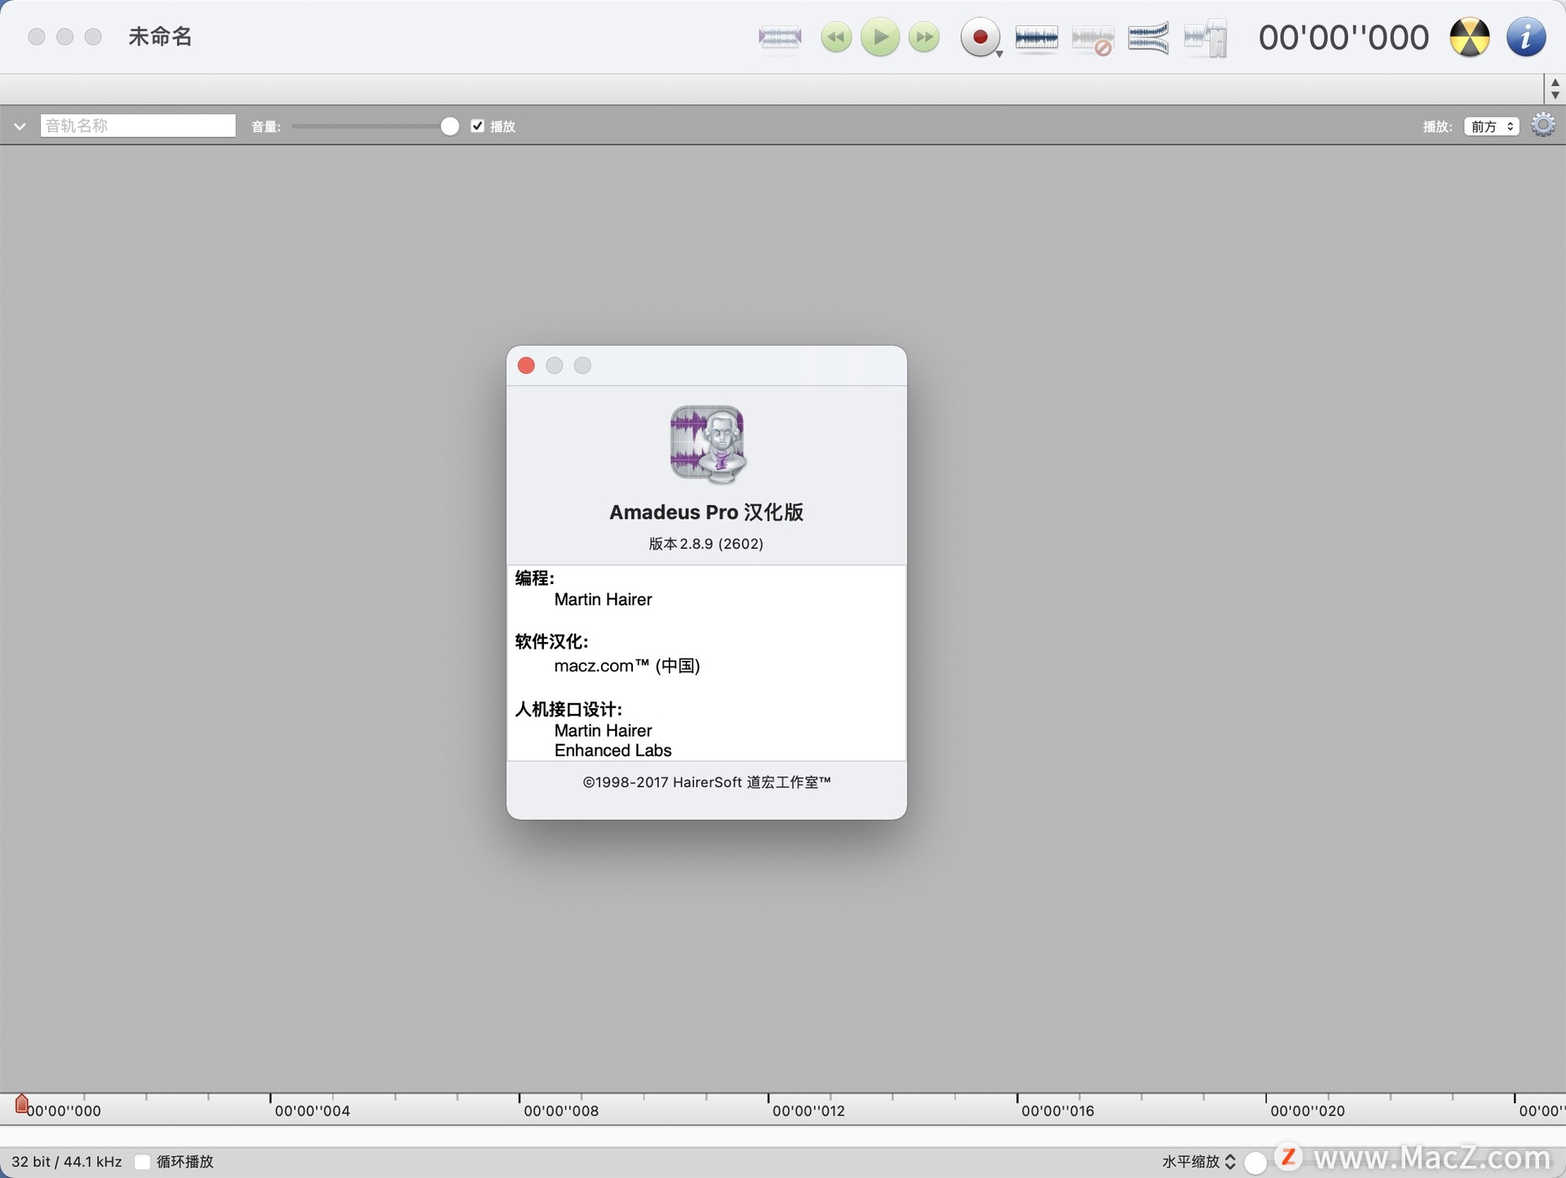Collapse the track with the chevron

[20, 126]
